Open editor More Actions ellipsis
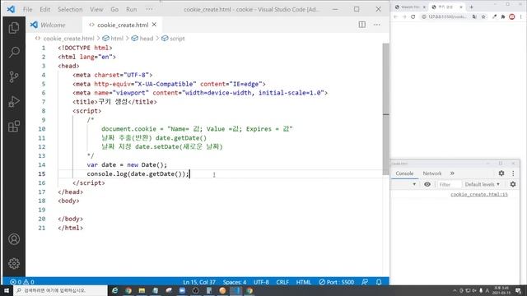Image resolution: width=527 pixels, height=296 pixels. click(377, 25)
